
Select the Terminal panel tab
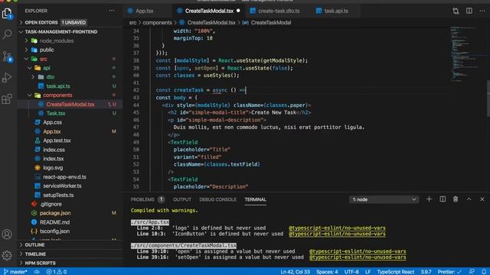(x=255, y=199)
